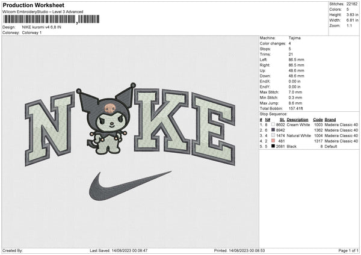
Task: Click the 'Created By:' footer label
Action: pos(13,251)
